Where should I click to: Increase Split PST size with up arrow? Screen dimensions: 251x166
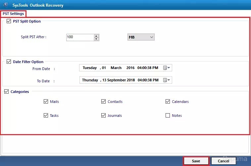coord(96,36)
